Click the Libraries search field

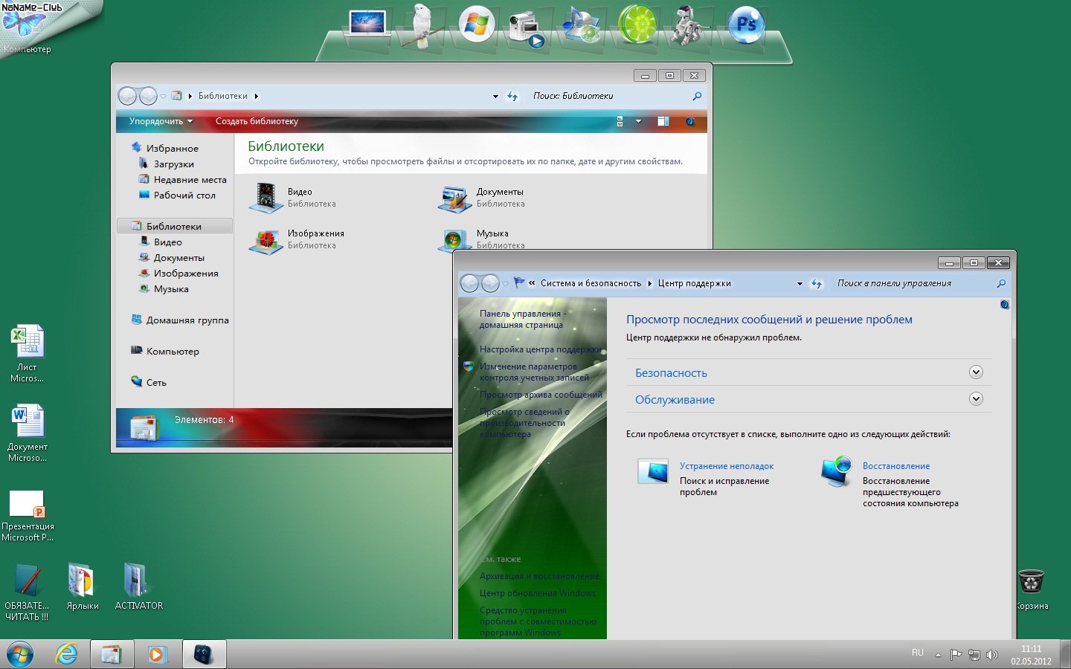coord(610,96)
